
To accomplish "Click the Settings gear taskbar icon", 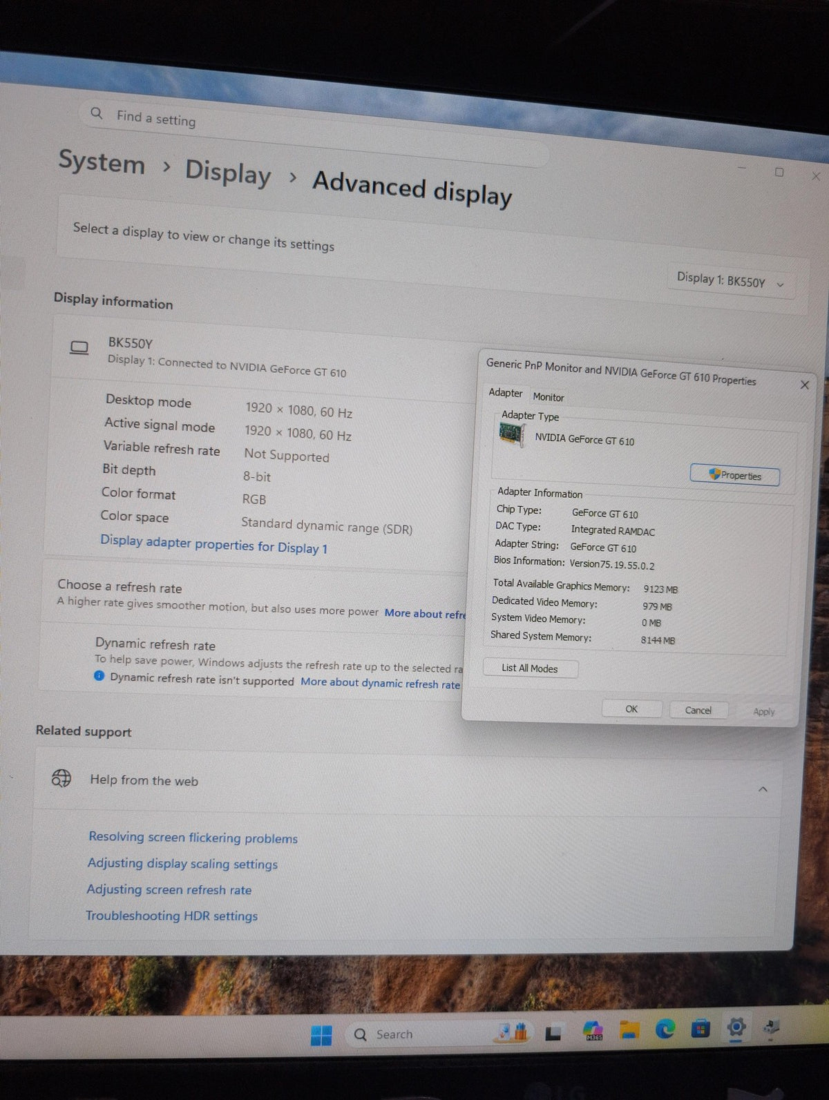I will 736,1027.
